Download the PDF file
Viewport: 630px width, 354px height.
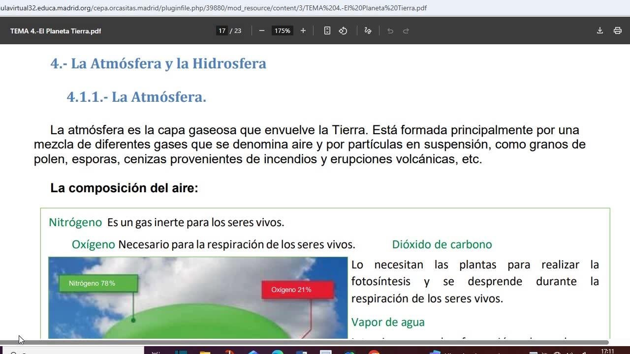point(600,30)
